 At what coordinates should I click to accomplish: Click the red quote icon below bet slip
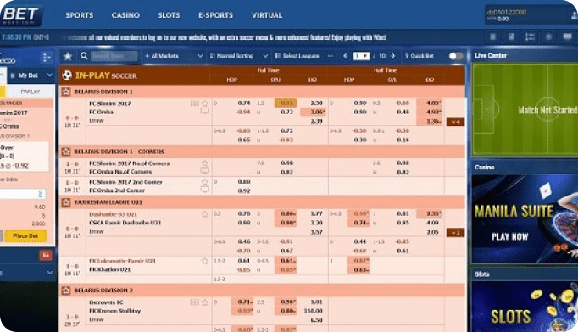46,255
